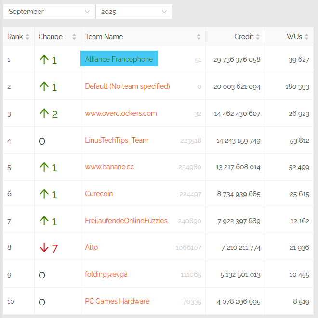Select the folding@evga team
318x318 pixels.
point(106,274)
